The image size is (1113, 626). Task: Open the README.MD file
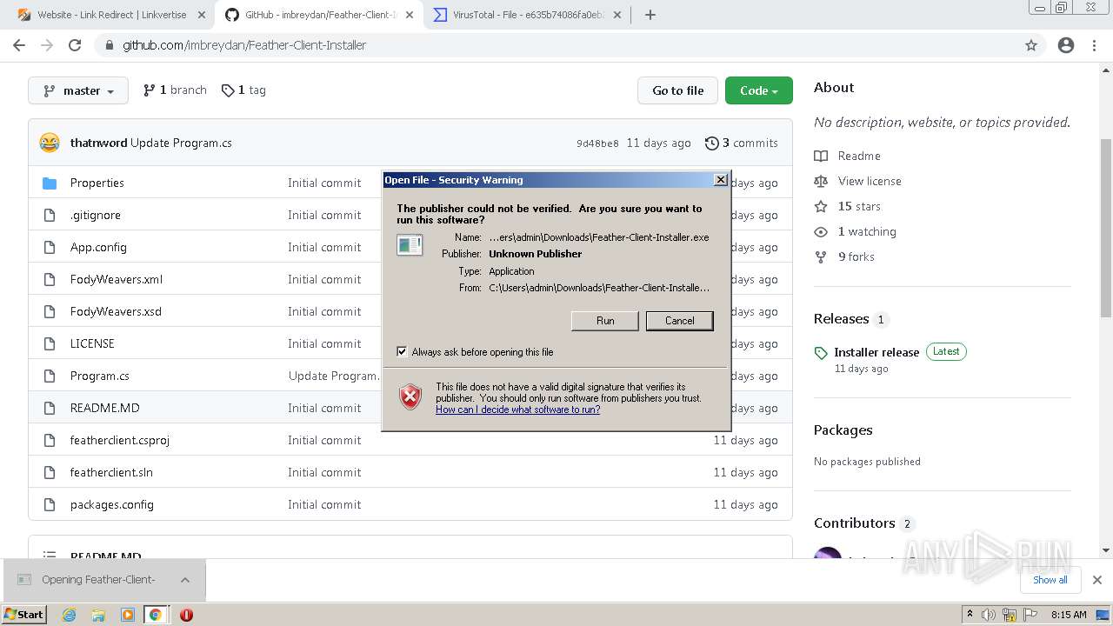tap(105, 408)
